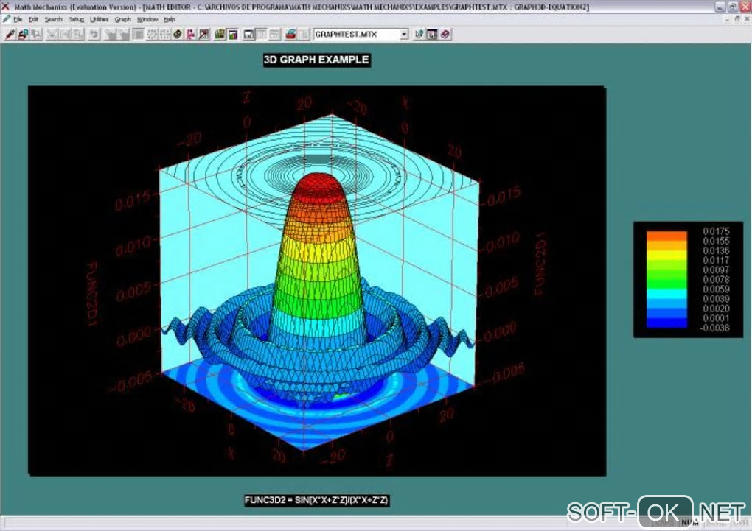Image resolution: width=752 pixels, height=531 pixels.
Task: Click the pencil edit icon in the toolbar
Action: click(10, 35)
